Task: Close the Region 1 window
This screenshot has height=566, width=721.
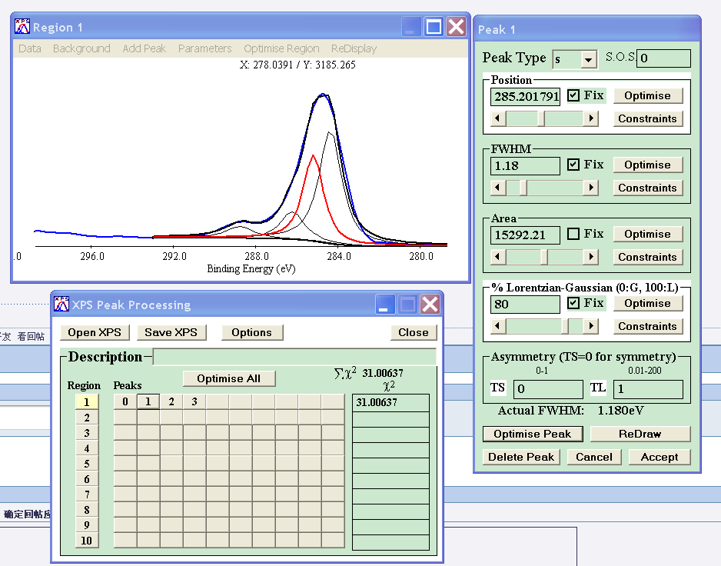Action: coord(456,27)
